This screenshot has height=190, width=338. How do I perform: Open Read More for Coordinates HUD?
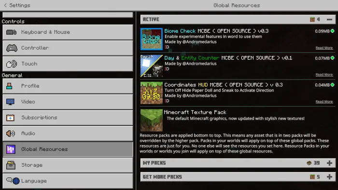click(324, 102)
